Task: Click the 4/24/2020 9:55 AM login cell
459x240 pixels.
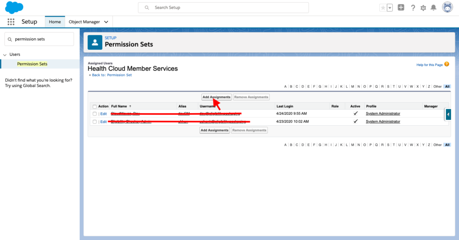Action: [x=291, y=113]
